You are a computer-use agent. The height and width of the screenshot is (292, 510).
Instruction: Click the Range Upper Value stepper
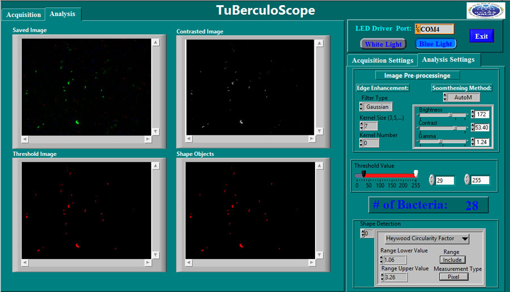click(382, 277)
